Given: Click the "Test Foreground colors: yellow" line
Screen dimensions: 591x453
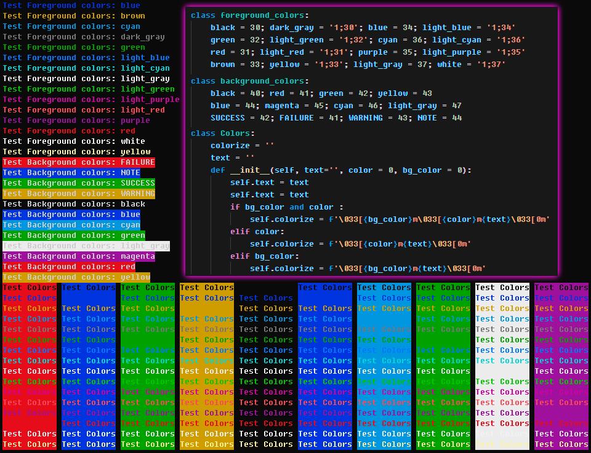Looking at the screenshot, I should coord(76,152).
